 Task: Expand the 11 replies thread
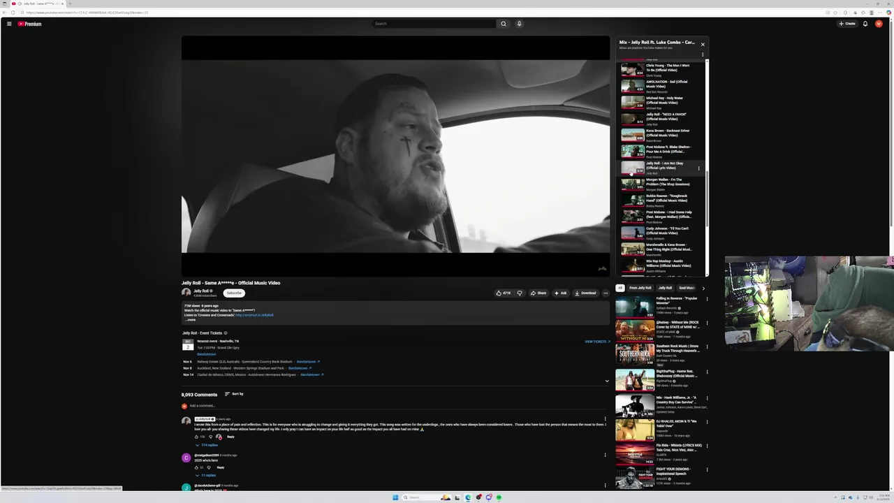[205, 475]
